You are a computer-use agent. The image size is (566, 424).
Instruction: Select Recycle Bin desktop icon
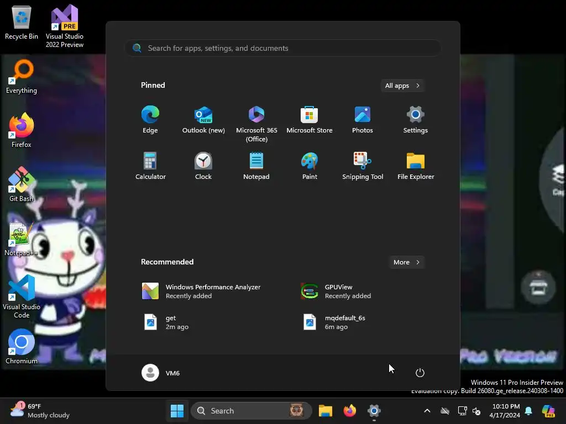coord(22,22)
